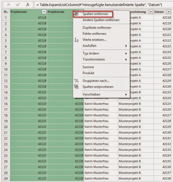
Task: Choose Andere Spalten entfernen
Action: pos(101,20)
